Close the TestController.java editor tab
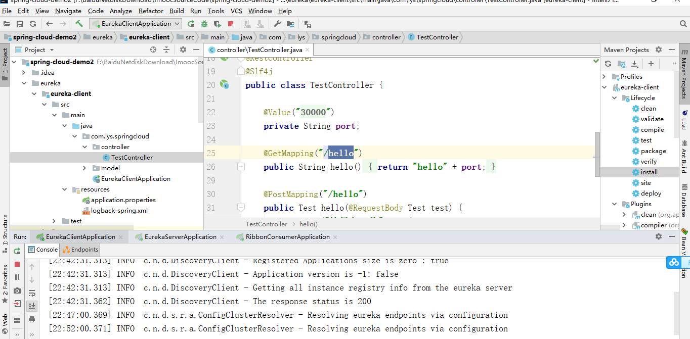690x339 pixels. tap(307, 50)
